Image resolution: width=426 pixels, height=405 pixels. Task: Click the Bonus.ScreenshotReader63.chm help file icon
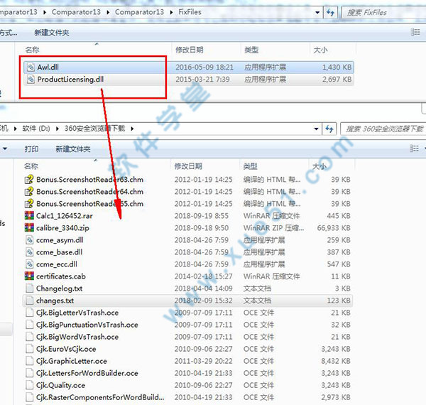(29, 179)
